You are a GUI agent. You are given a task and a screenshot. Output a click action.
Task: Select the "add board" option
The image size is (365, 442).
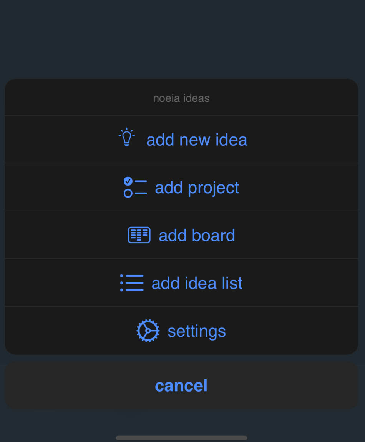197,235
